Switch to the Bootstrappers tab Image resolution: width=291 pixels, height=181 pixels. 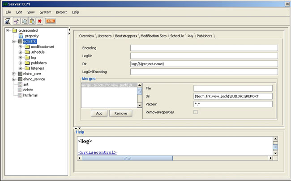pos(126,36)
